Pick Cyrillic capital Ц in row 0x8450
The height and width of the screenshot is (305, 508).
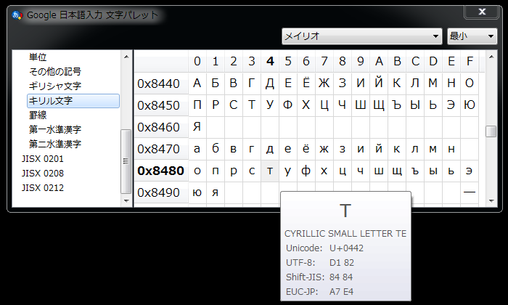tap(324, 105)
